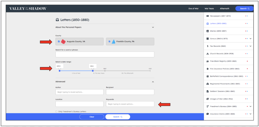Click the blue Franklin County map shape

coord(113,42)
